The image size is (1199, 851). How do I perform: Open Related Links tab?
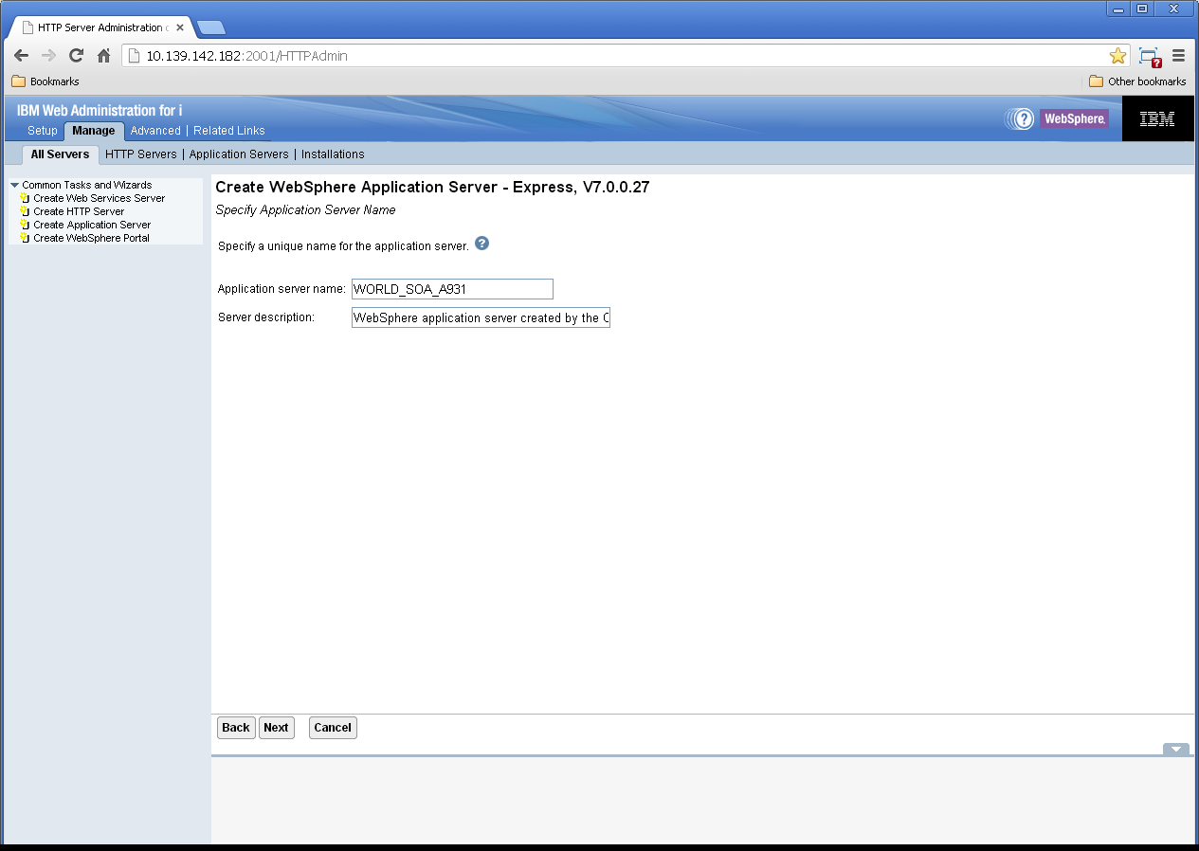(229, 131)
